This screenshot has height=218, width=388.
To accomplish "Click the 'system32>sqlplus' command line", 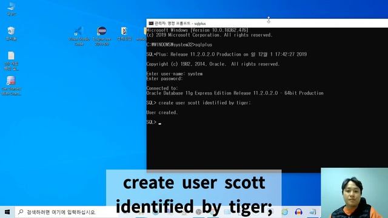I will (179, 45).
